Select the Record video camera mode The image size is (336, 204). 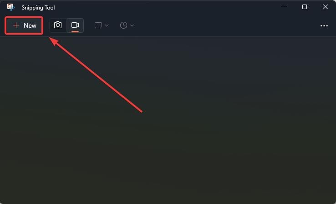coord(75,25)
